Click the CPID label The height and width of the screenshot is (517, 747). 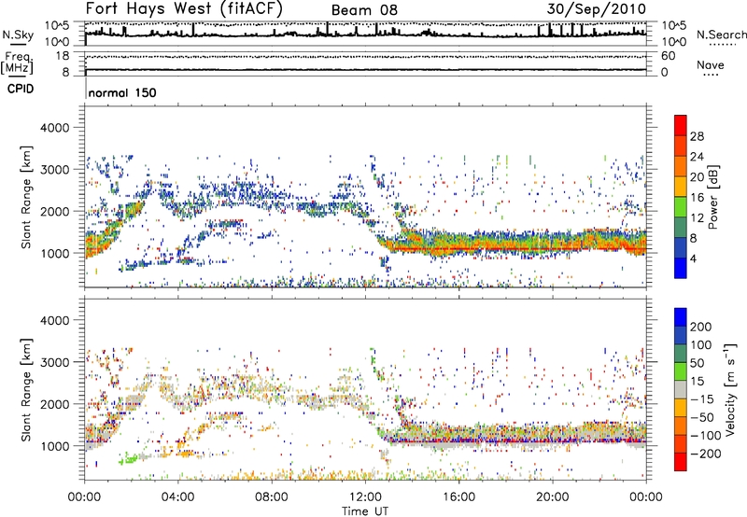point(21,89)
